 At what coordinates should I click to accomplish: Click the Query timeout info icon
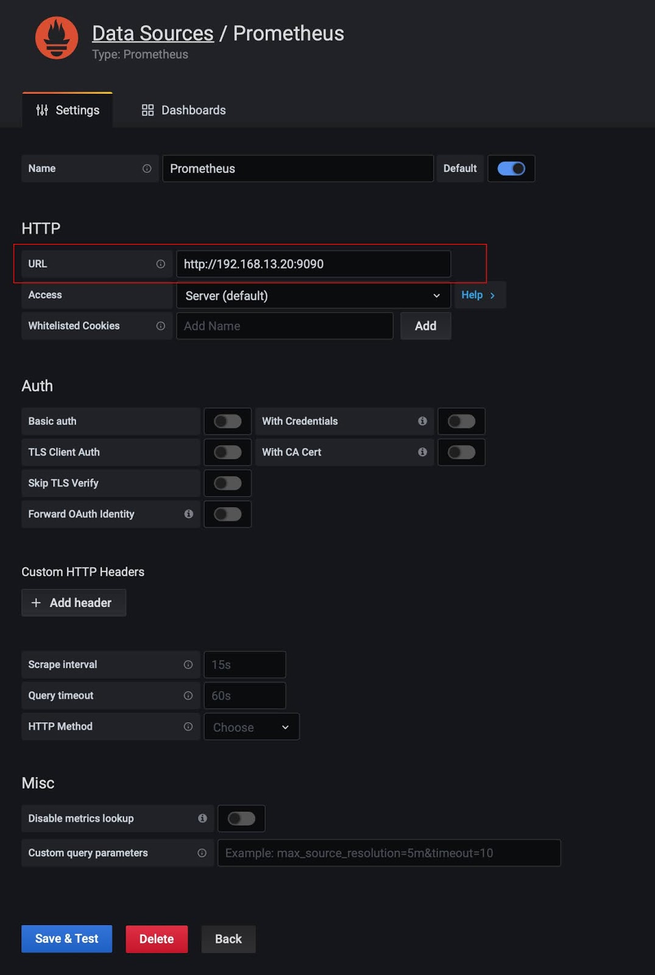pos(188,696)
